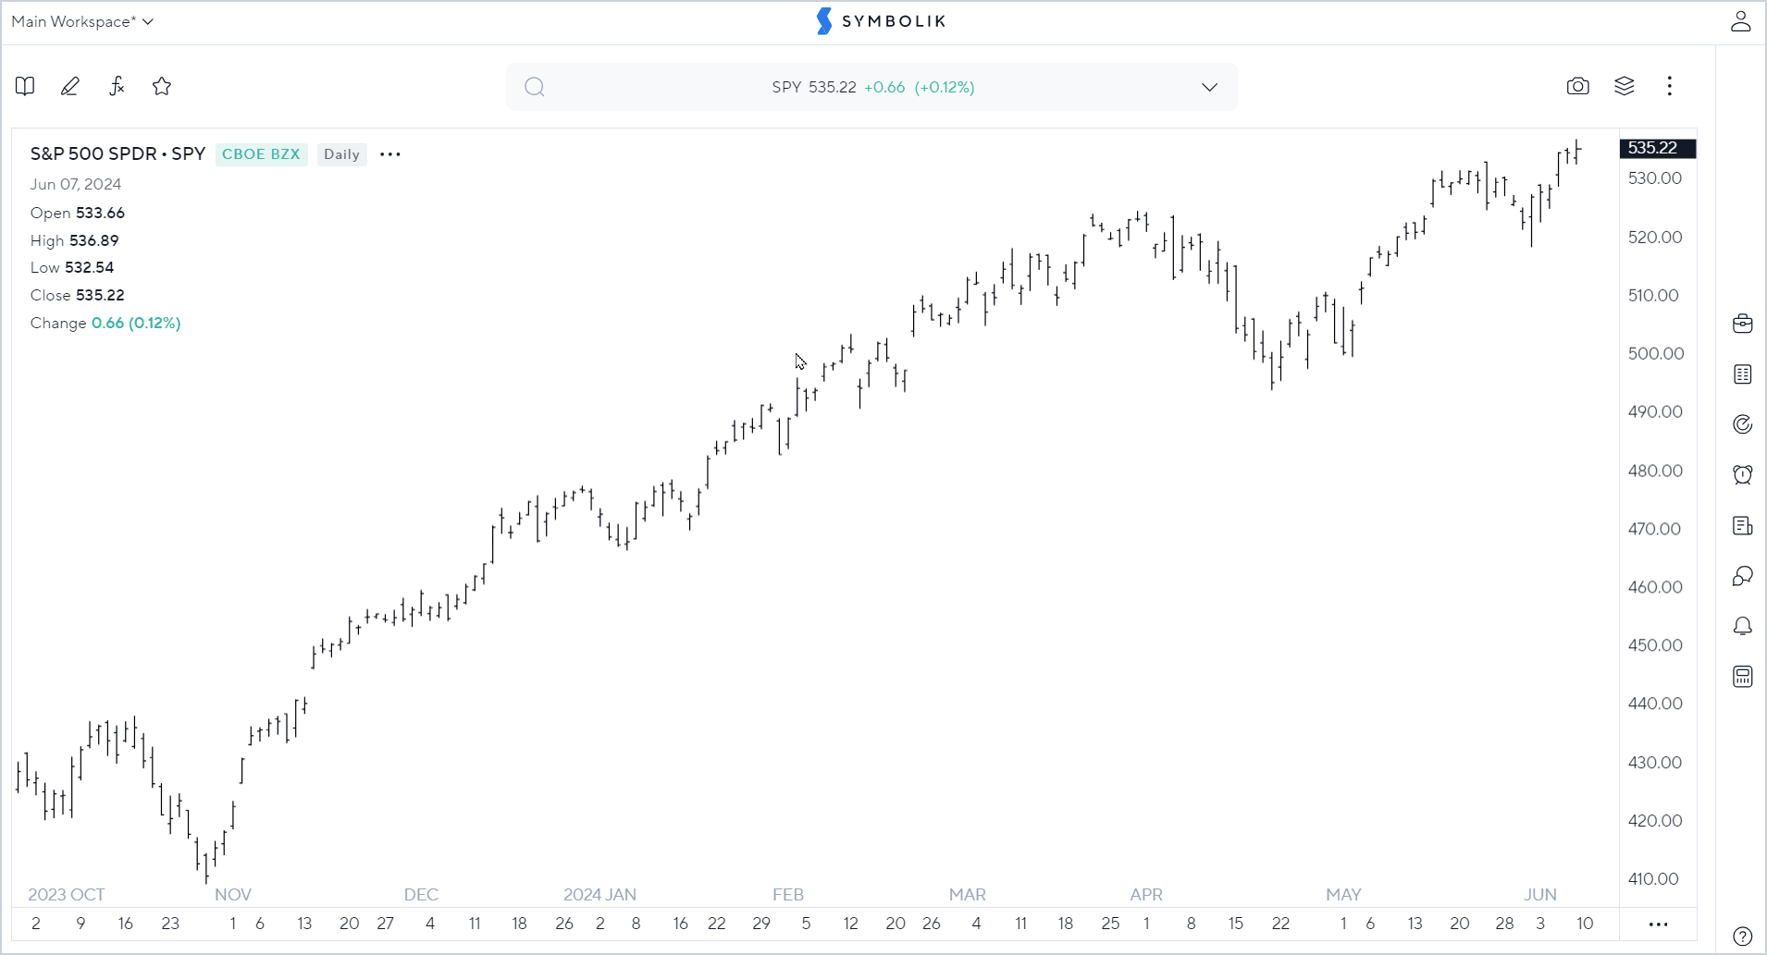Open the briefcase portfolio panel
The image size is (1767, 955).
[x=1743, y=324]
